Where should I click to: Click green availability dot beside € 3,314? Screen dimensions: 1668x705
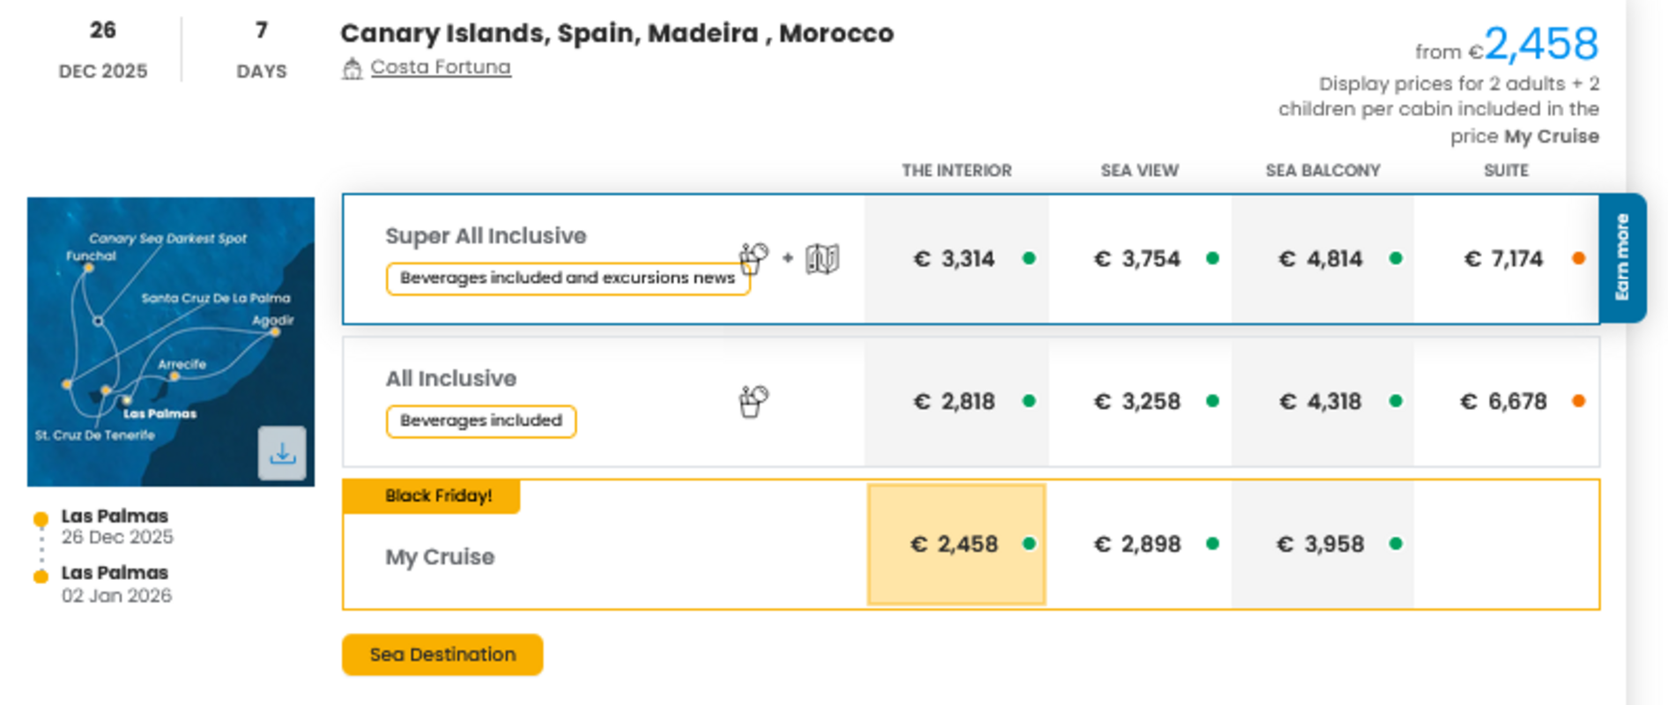pyautogui.click(x=1029, y=258)
